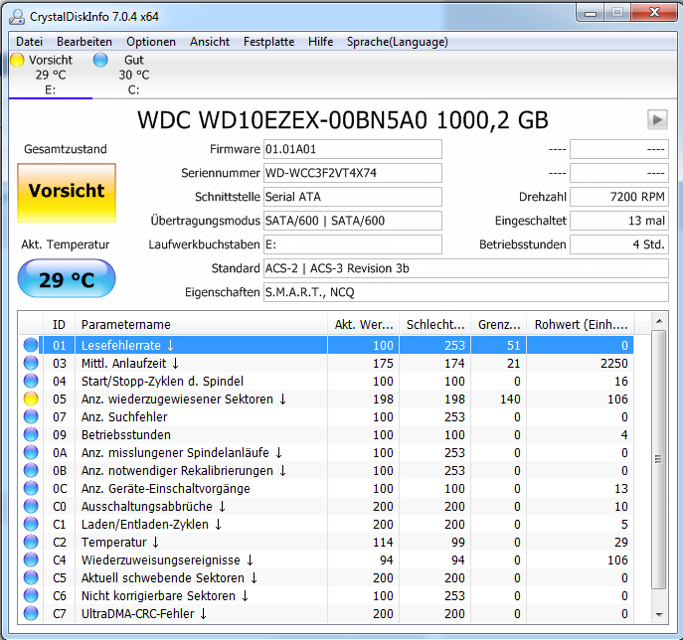Select the Aktuell schwebende Sektoren row text
The image size is (683, 640).
coord(169,577)
